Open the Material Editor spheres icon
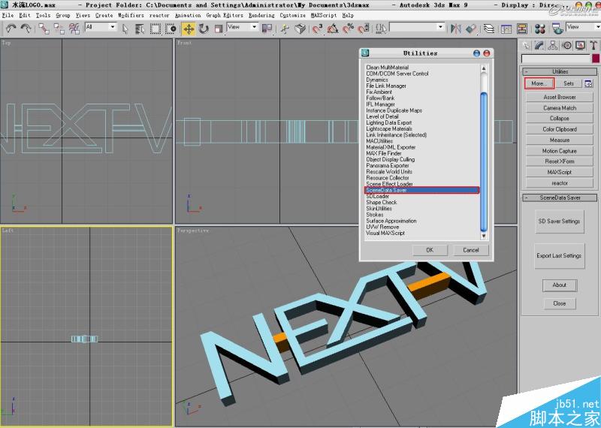Screen dimensions: 601x428 (540, 29)
